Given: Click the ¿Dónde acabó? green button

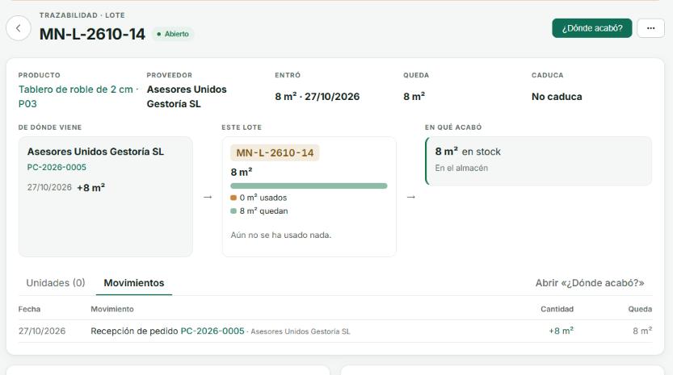Looking at the screenshot, I should click(592, 28).
